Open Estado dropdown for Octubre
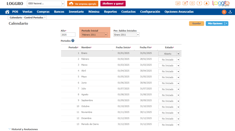 (178, 107)
